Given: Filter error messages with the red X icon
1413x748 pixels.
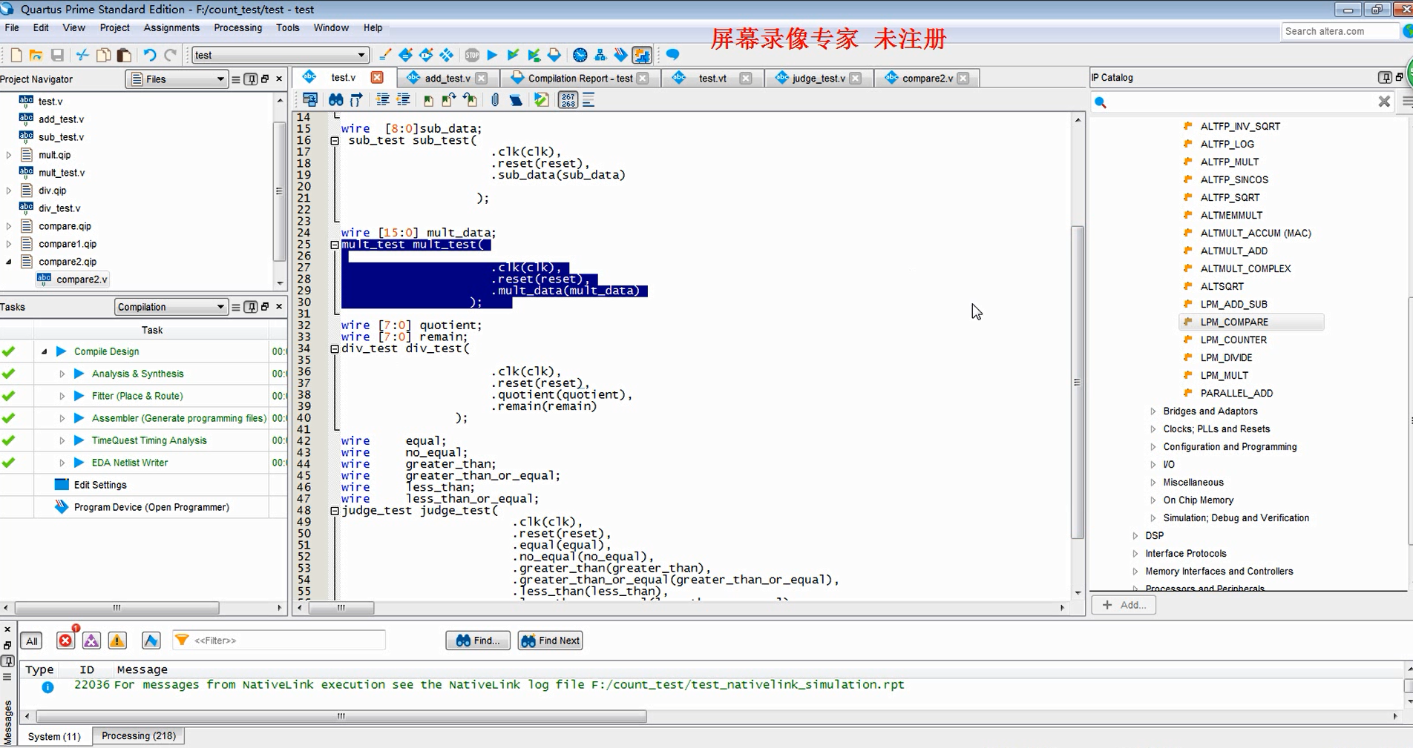Looking at the screenshot, I should pyautogui.click(x=65, y=641).
